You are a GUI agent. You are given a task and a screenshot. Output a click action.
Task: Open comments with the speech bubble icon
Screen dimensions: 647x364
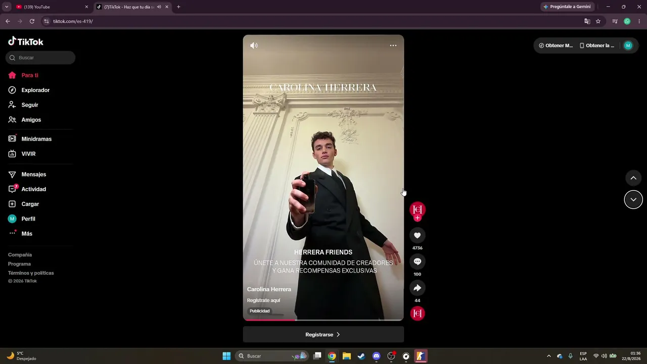(418, 262)
